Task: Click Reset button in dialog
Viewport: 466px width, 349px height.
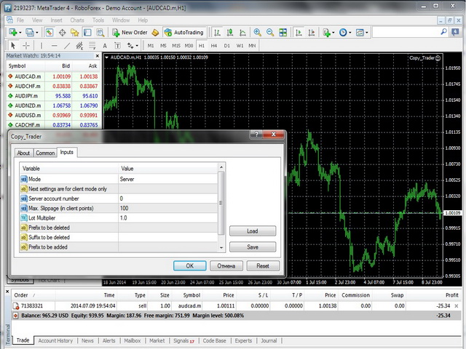Action: (263, 266)
